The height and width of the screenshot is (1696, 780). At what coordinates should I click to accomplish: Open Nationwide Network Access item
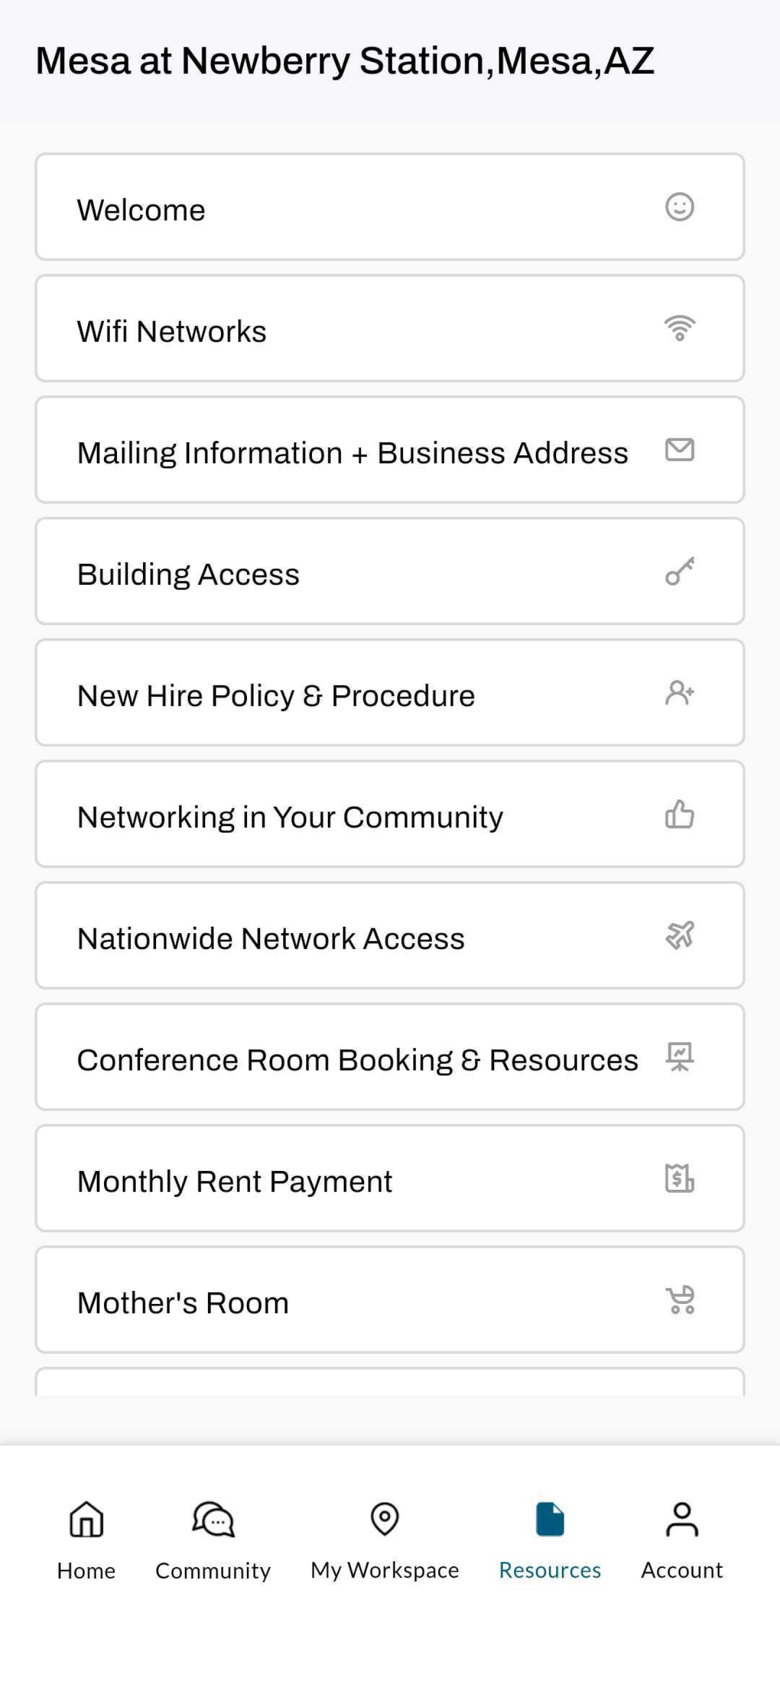pos(390,935)
